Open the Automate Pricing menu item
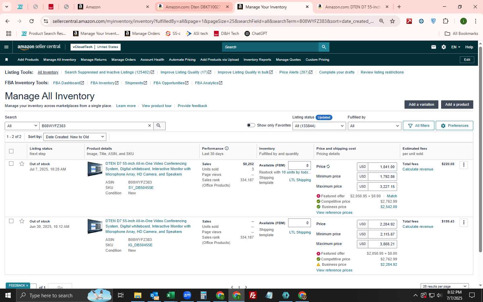The width and height of the screenshot is (483, 302). [182, 60]
